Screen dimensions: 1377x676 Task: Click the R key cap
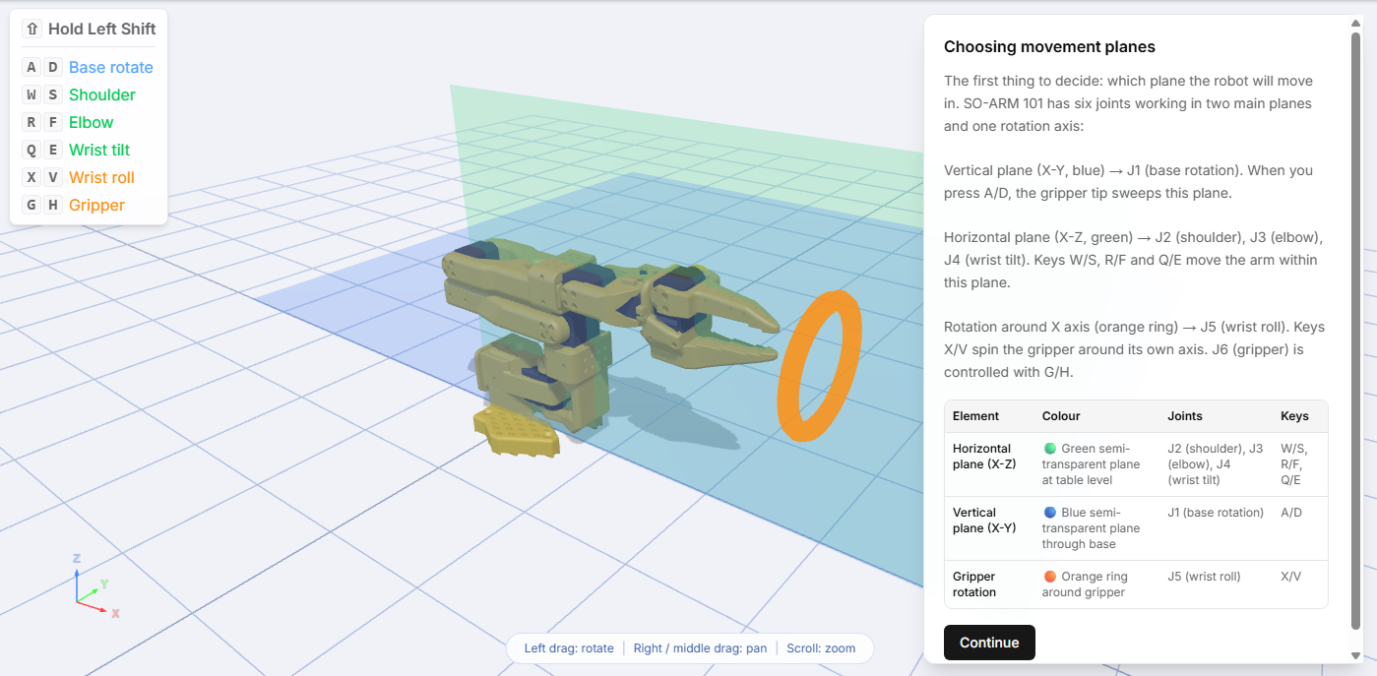click(x=31, y=122)
